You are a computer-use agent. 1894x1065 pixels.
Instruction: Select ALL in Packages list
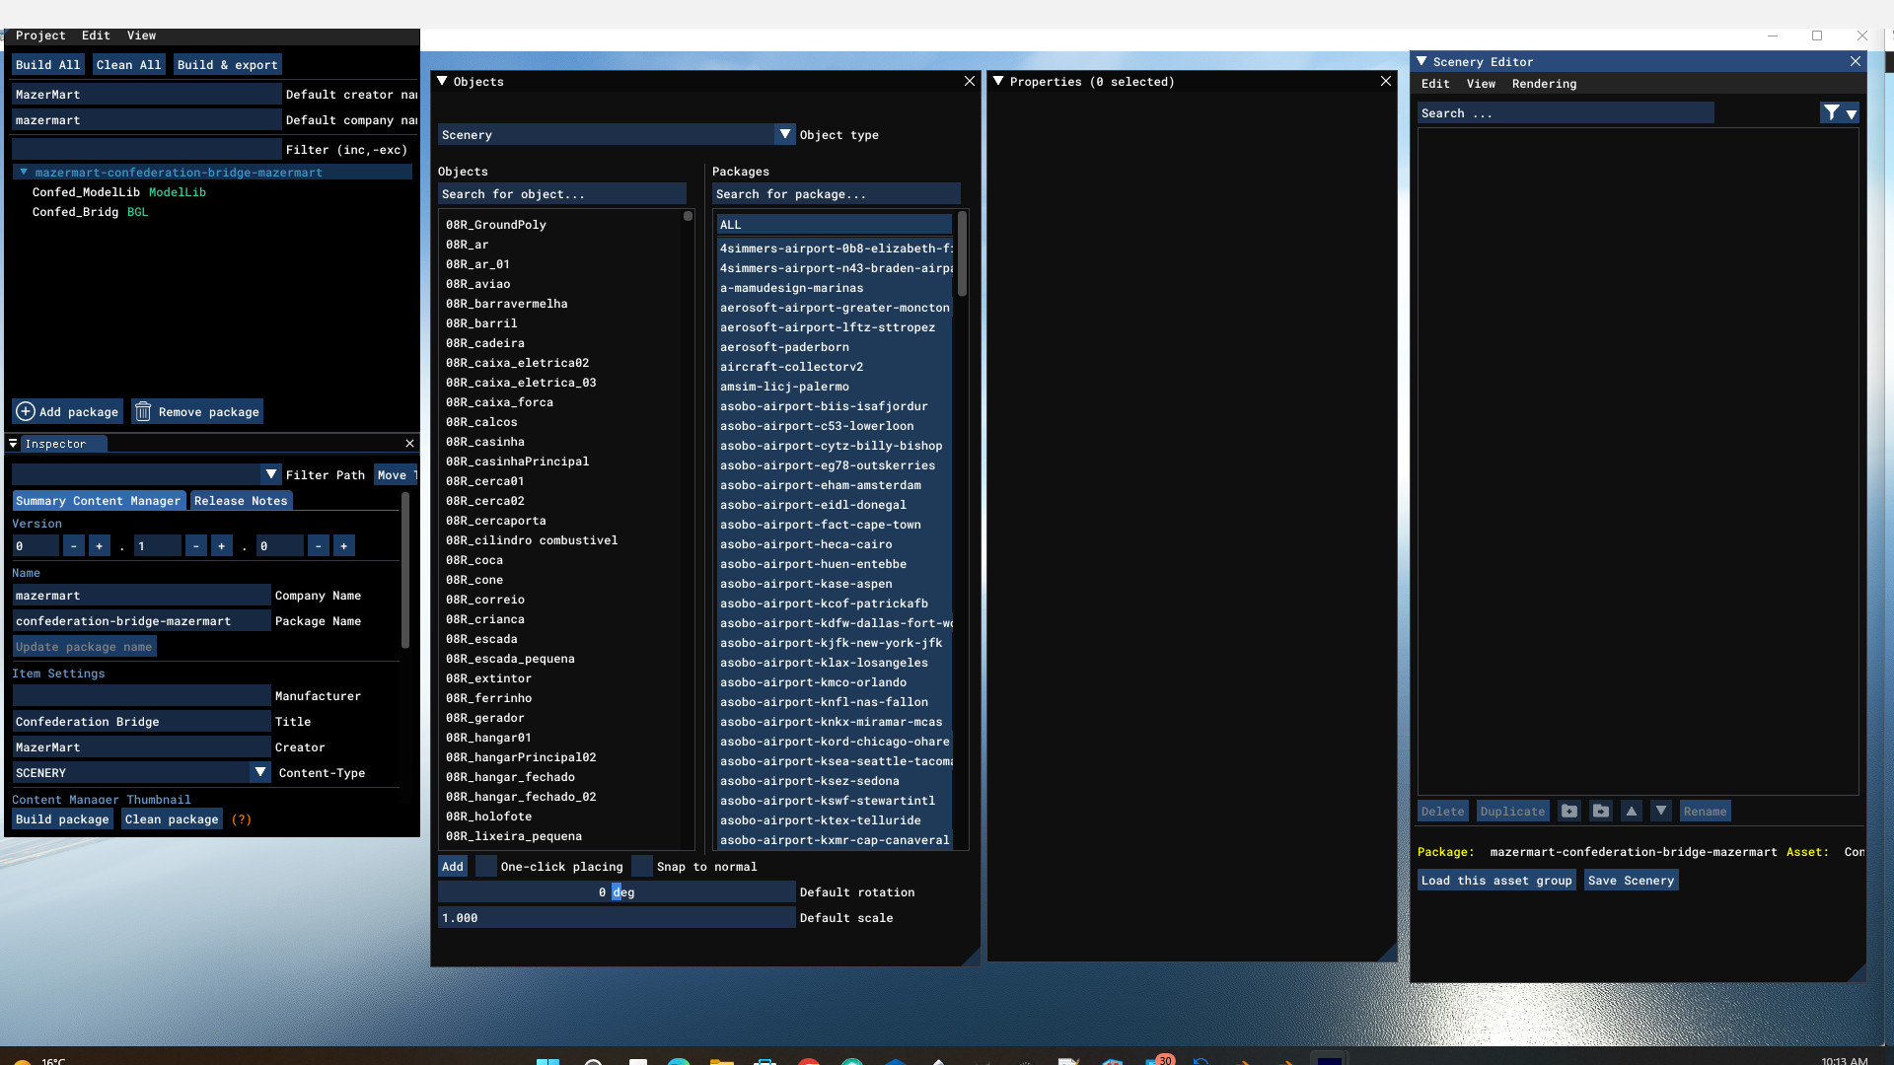pos(834,225)
